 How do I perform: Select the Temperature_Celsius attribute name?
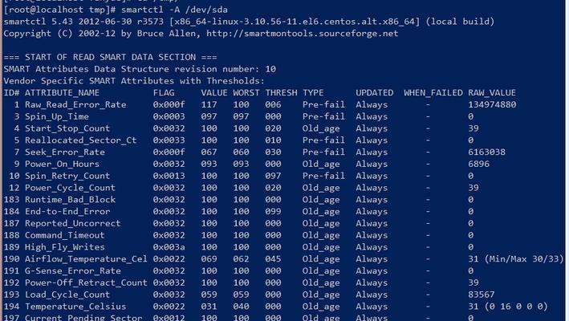pyautogui.click(x=75, y=307)
